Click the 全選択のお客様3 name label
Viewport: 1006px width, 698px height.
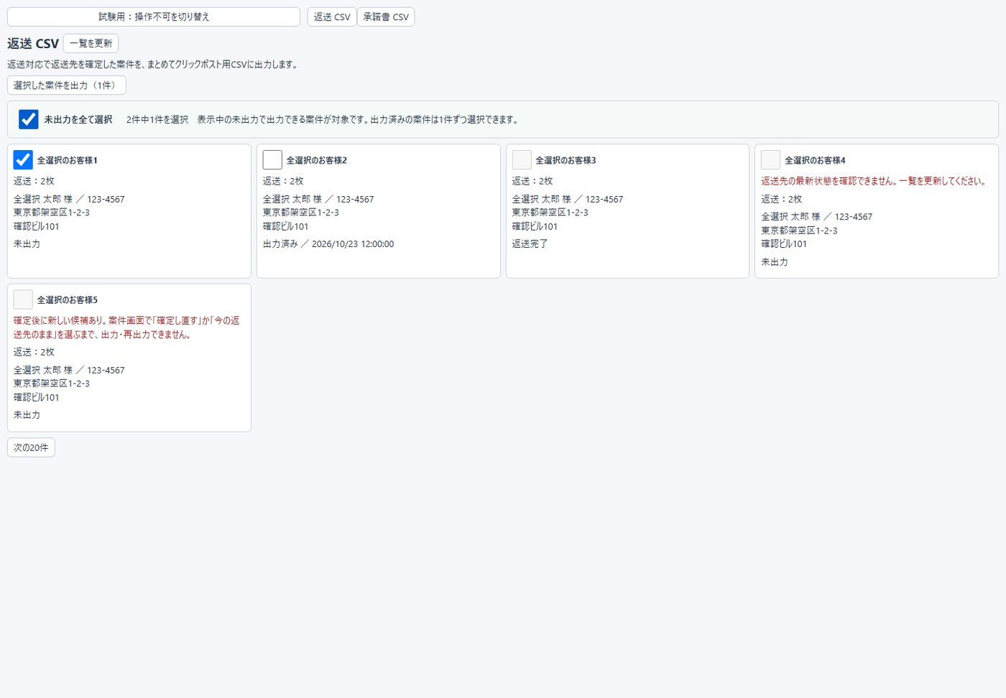click(566, 160)
